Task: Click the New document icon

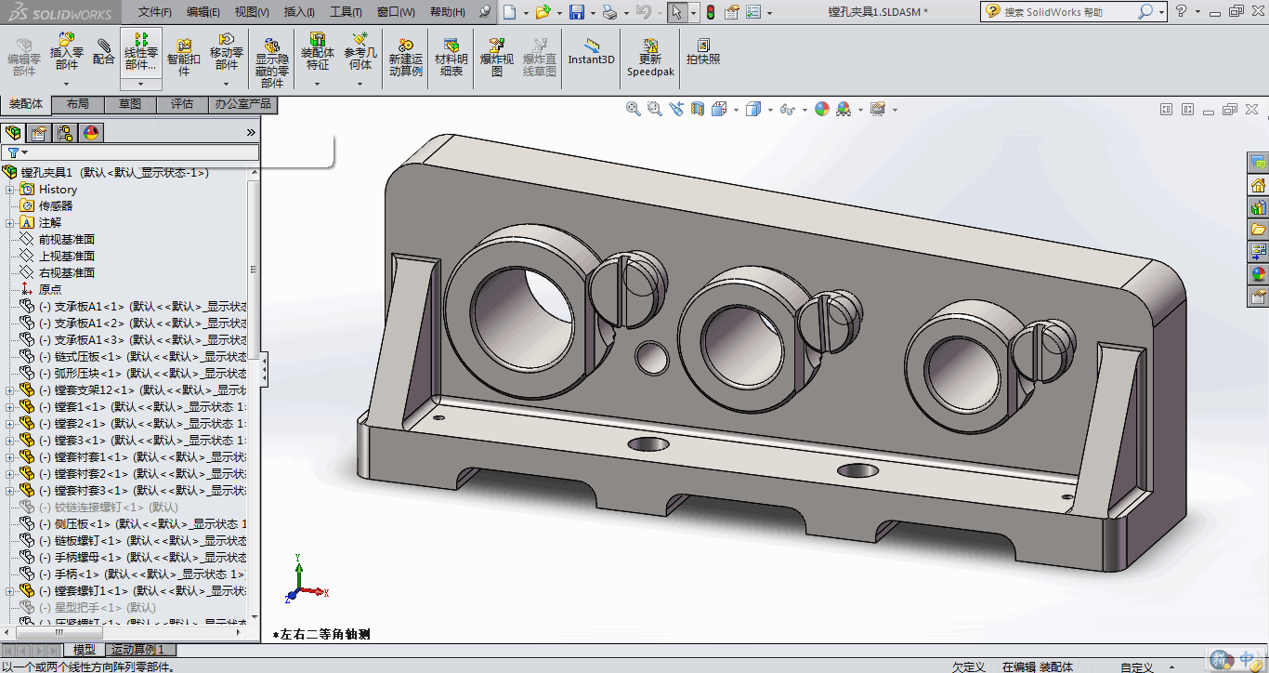Action: click(x=509, y=12)
